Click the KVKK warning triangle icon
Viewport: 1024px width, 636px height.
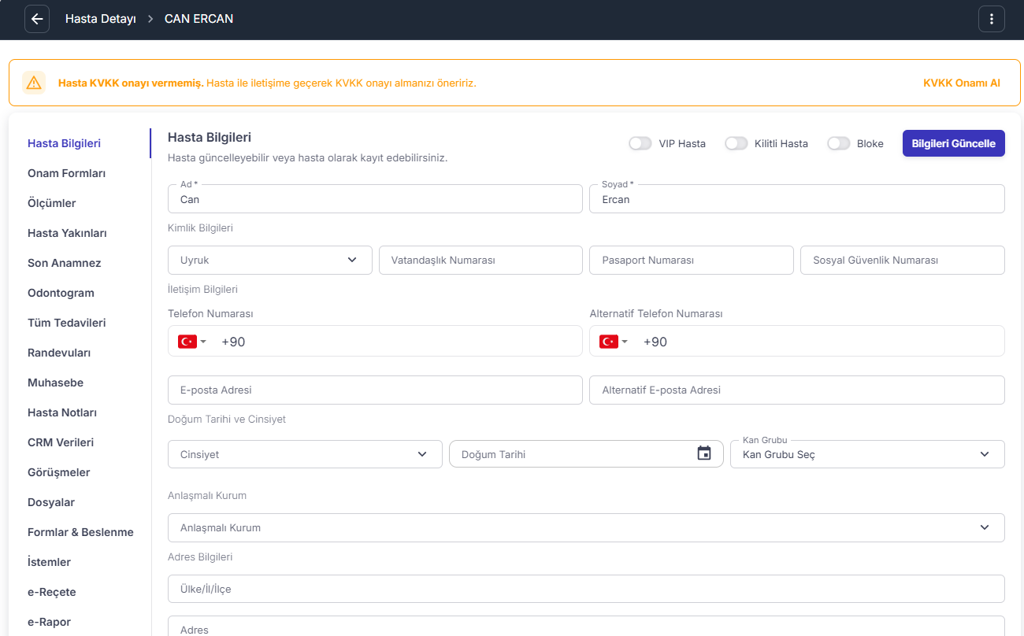pyautogui.click(x=34, y=83)
